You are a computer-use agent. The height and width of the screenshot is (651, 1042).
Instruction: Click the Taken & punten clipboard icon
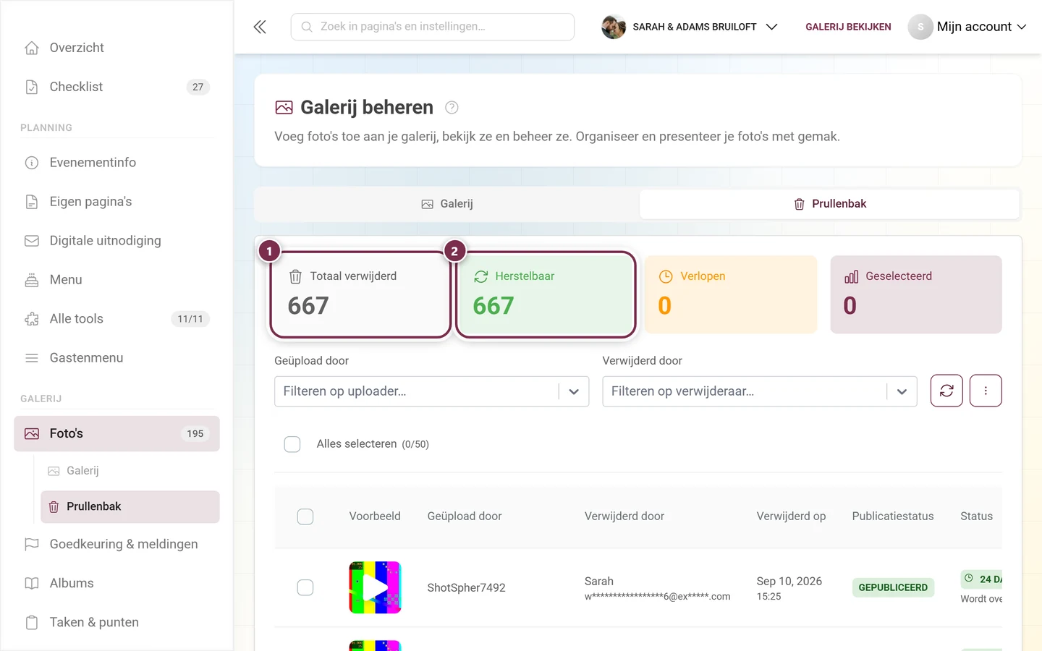click(x=32, y=622)
